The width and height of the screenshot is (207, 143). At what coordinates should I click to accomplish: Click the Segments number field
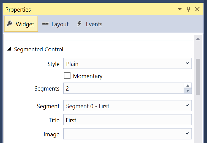pyautogui.click(x=123, y=88)
